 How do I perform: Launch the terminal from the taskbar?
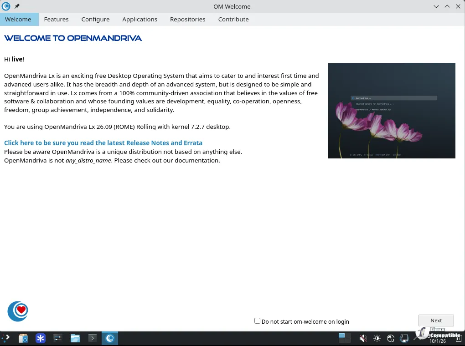coord(93,338)
